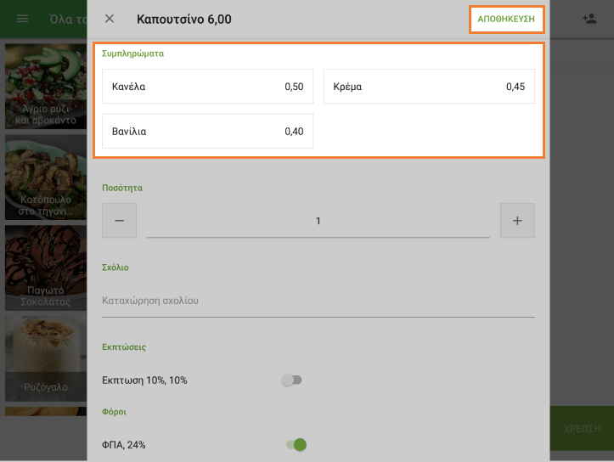Click ΑΠΟΘΗΚΕΥΣΗ to save item
This screenshot has height=462, width=614.
[x=506, y=19]
